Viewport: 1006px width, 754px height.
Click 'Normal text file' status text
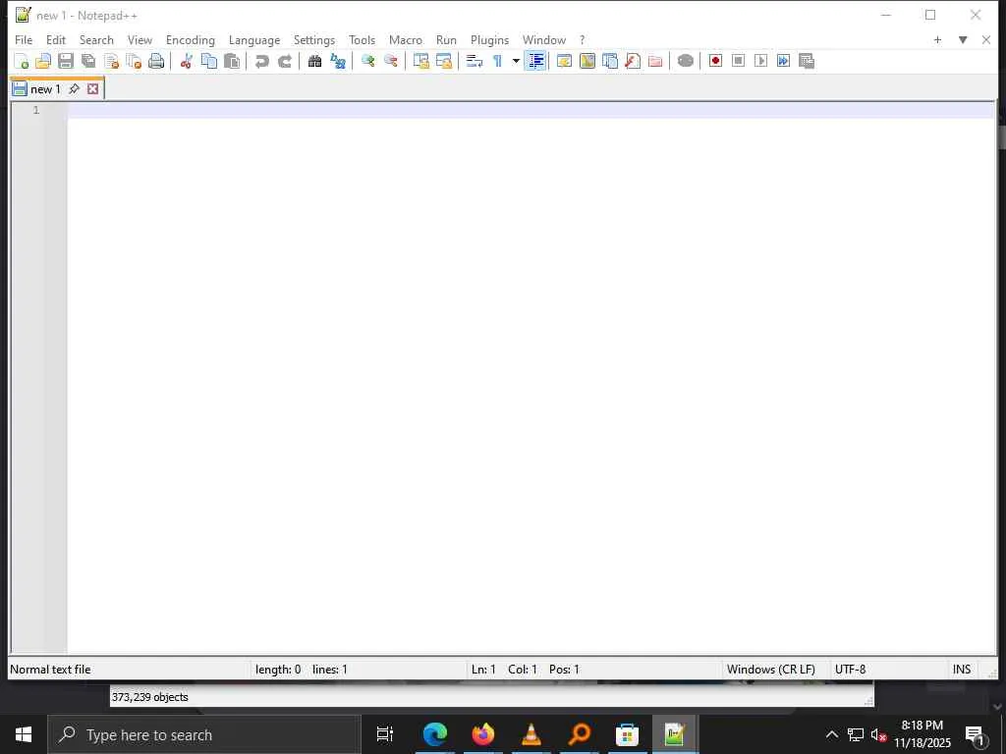tap(50, 670)
